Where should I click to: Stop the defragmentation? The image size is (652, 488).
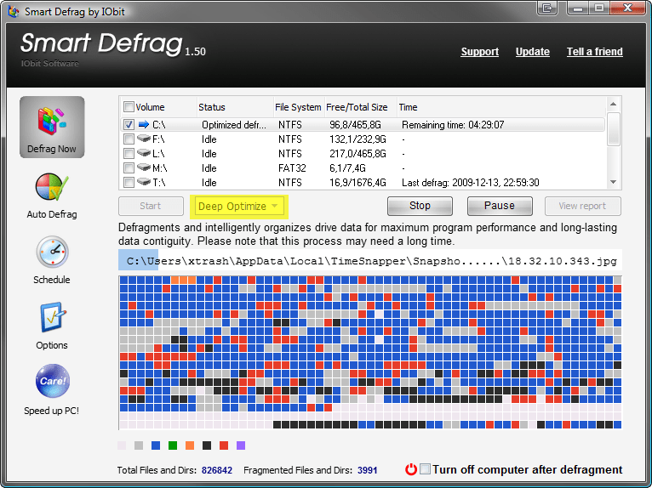[420, 206]
